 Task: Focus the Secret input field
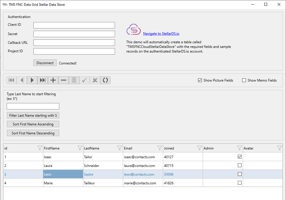[x=74, y=34]
